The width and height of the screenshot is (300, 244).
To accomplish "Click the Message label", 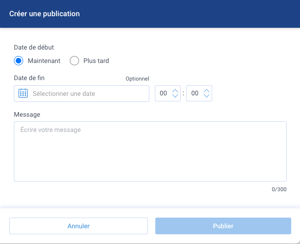I will point(27,115).
